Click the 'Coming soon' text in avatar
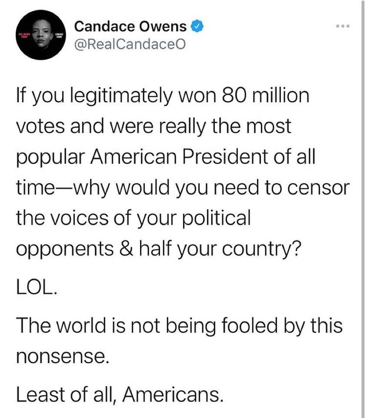 [x=59, y=36]
